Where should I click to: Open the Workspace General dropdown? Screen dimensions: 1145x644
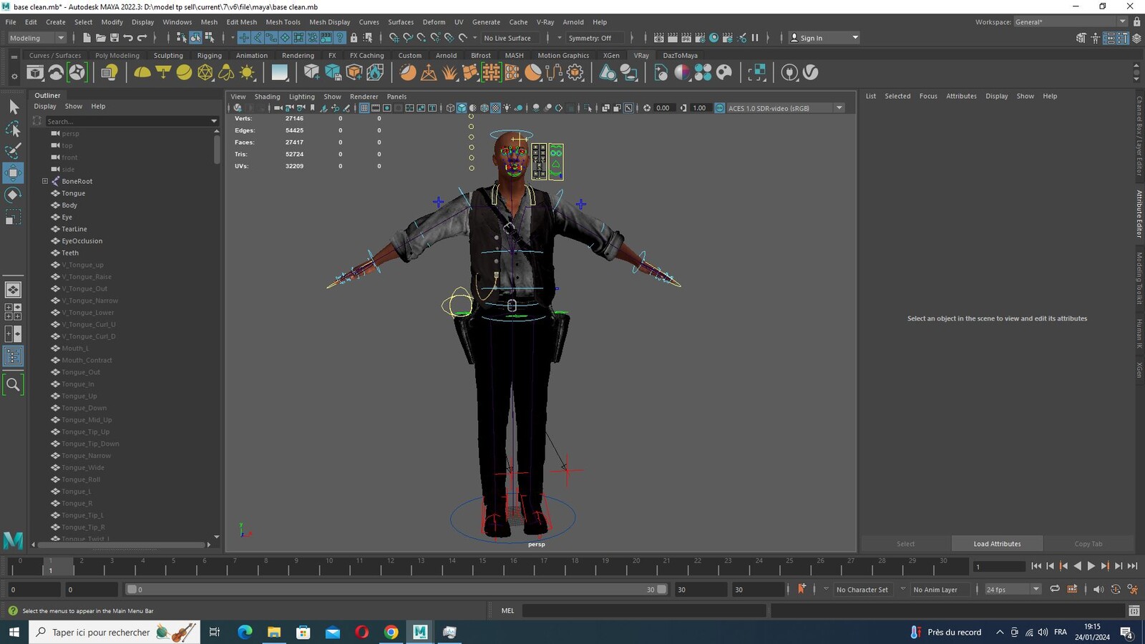click(x=1071, y=22)
